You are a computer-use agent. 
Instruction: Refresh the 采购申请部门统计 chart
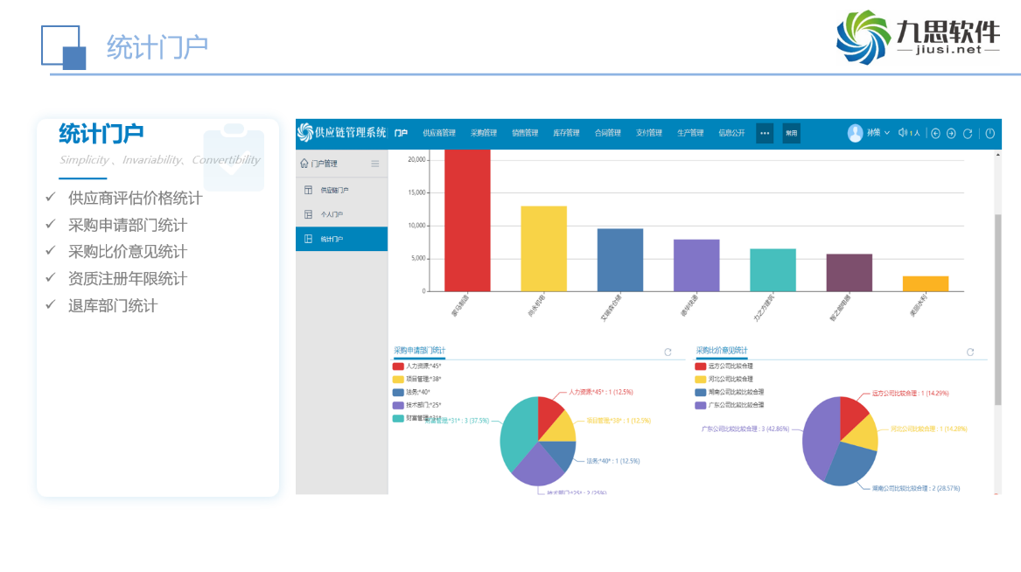click(x=668, y=352)
